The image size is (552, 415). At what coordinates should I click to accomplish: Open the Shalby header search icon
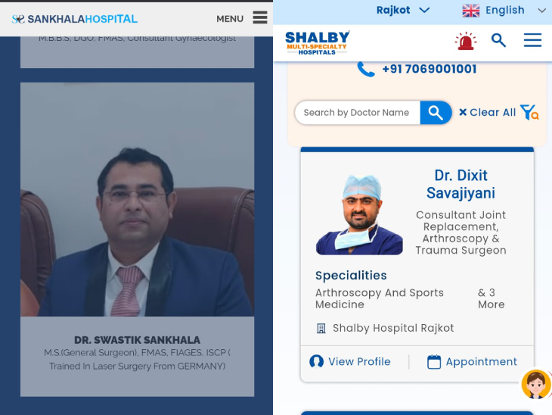(498, 40)
